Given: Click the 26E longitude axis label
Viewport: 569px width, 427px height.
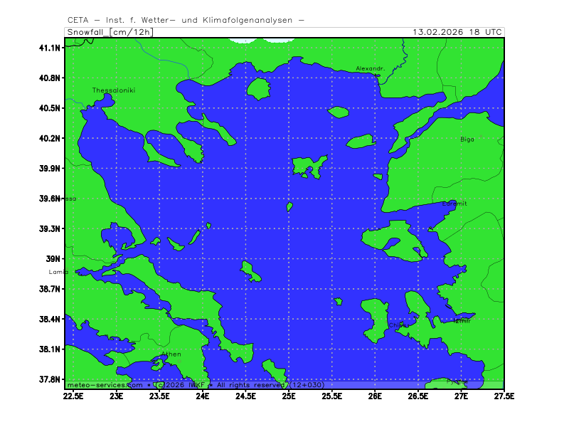Looking at the screenshot, I should (x=375, y=395).
